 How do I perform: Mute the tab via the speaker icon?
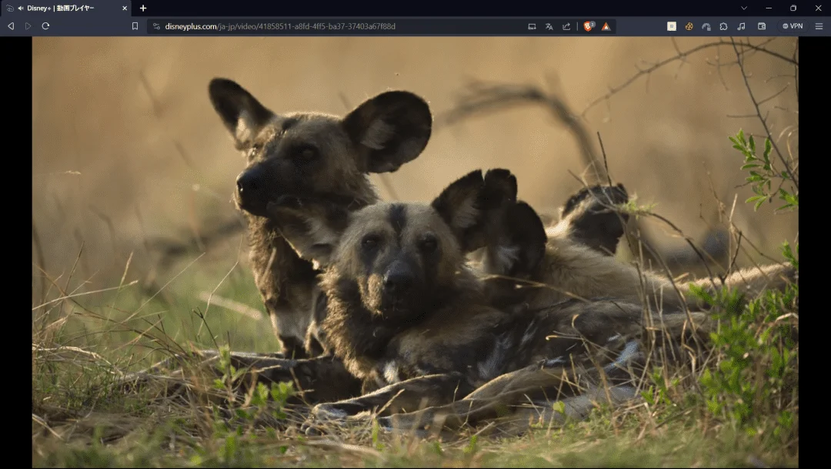tap(21, 8)
